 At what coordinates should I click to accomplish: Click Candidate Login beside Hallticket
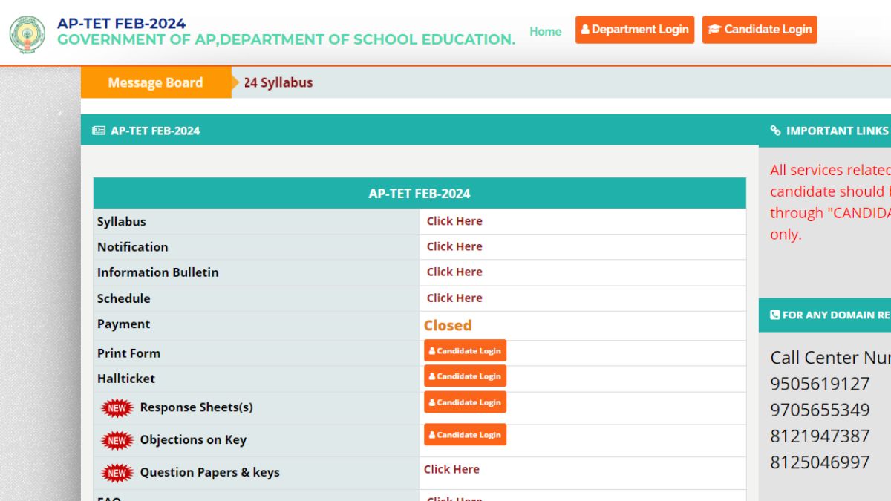click(465, 376)
